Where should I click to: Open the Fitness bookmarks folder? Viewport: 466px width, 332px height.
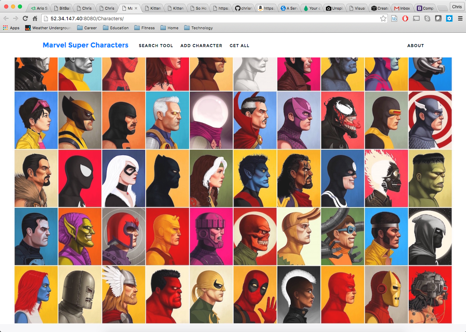[144, 28]
